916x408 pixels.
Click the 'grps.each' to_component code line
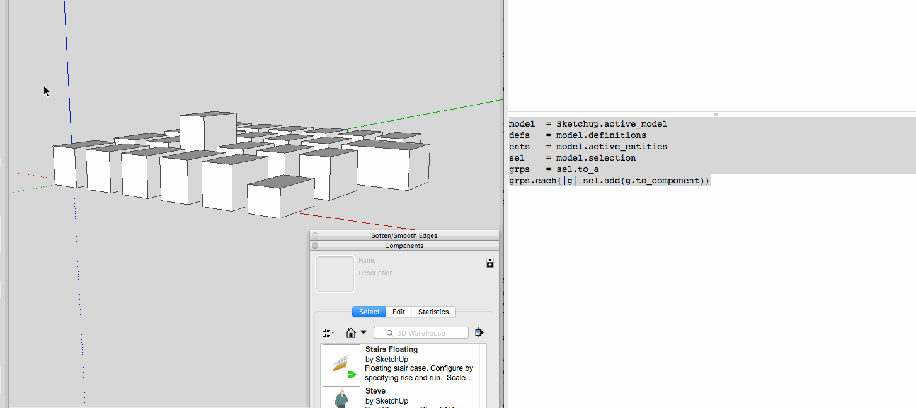click(x=609, y=181)
